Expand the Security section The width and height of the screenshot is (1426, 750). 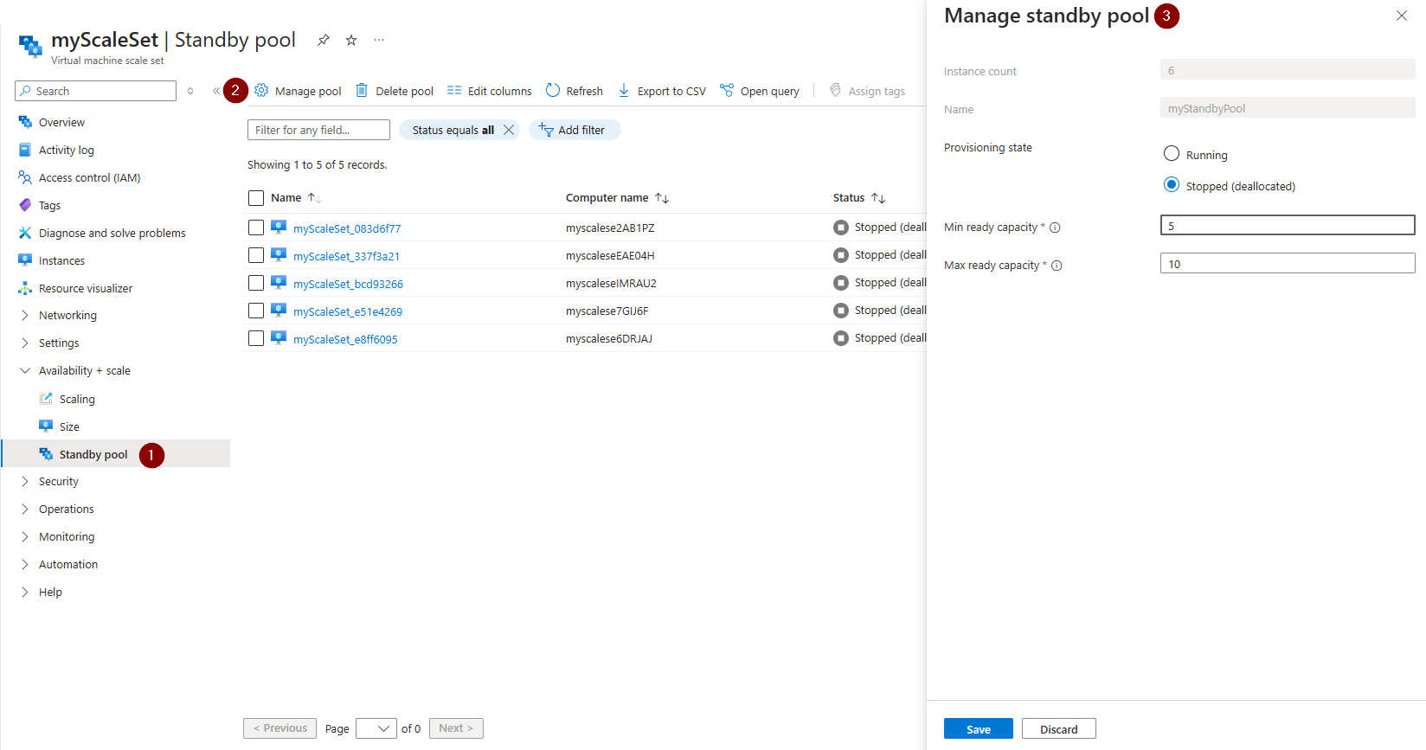tap(25, 481)
